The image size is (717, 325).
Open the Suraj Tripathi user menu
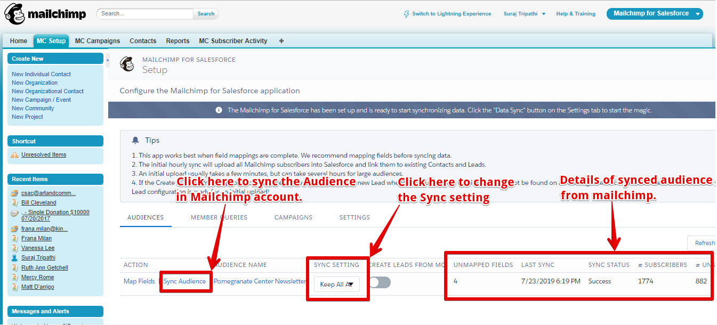coord(525,14)
